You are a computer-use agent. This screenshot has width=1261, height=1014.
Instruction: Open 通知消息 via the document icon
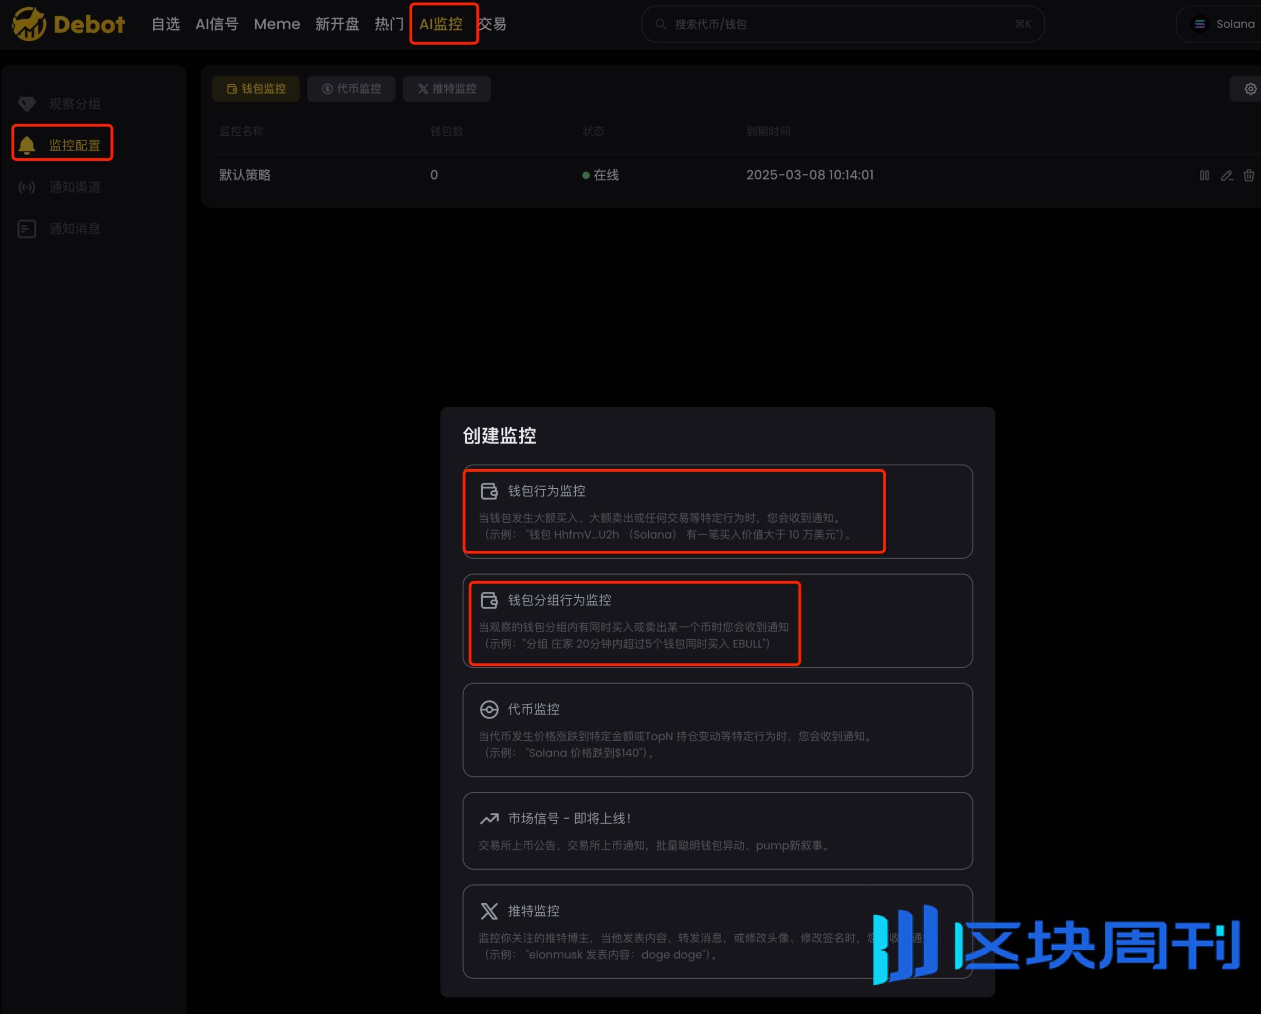coord(26,229)
